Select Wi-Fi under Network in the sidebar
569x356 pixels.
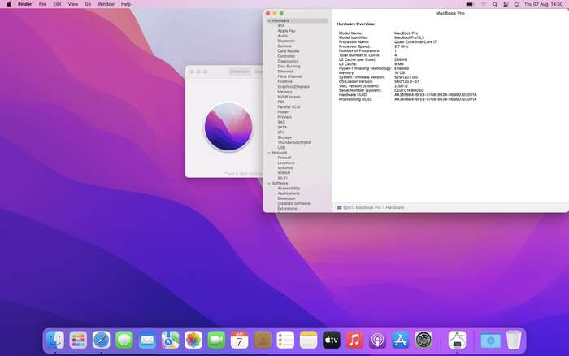tap(282, 178)
